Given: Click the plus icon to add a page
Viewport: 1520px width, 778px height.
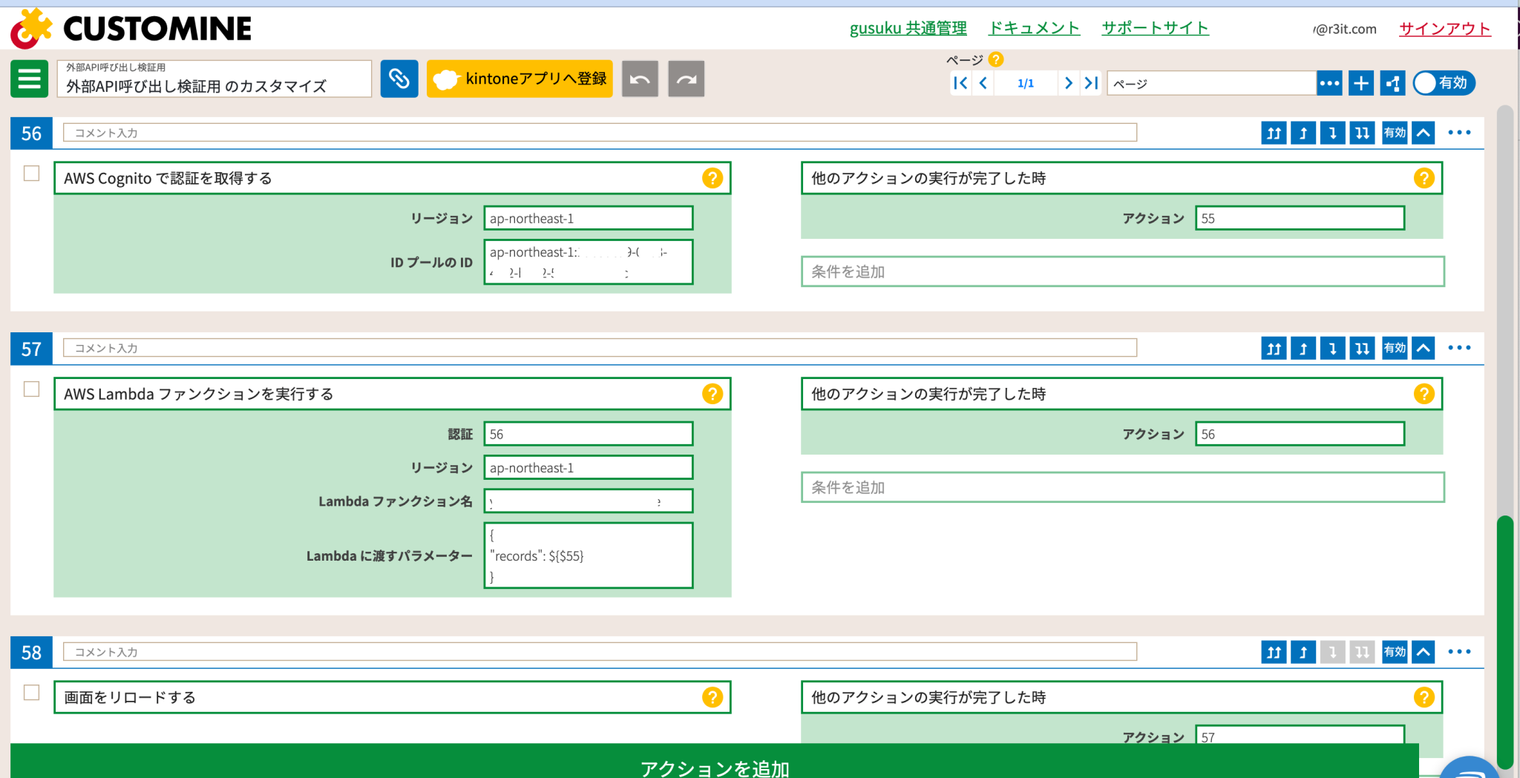Looking at the screenshot, I should click(1360, 82).
